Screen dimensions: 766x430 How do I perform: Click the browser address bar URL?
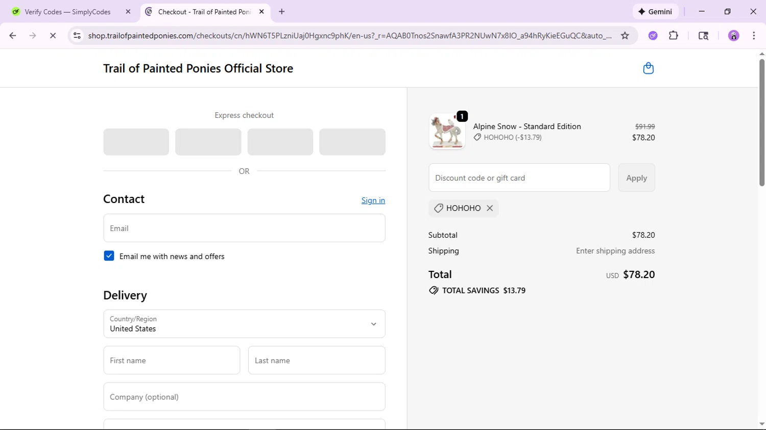click(x=350, y=36)
